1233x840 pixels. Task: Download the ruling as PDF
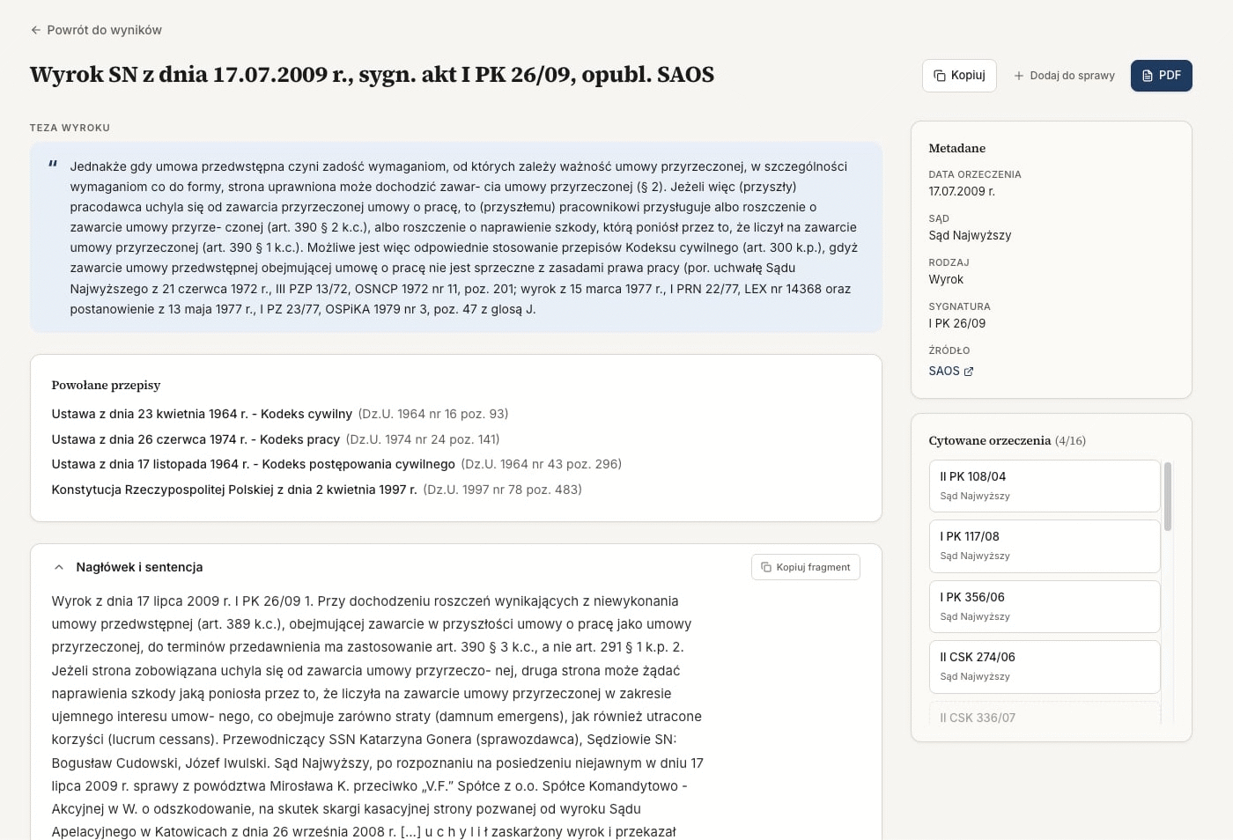click(x=1161, y=76)
